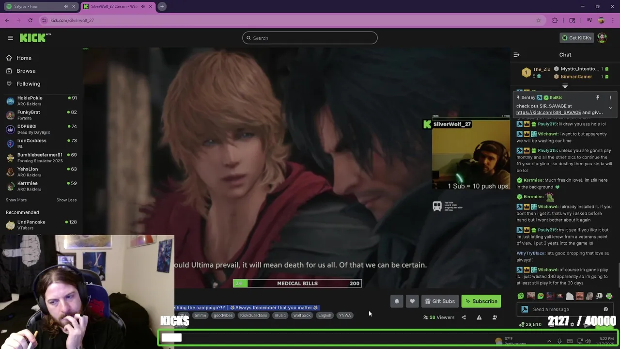
Task: Bookmark this page star icon
Action: click(x=538, y=20)
